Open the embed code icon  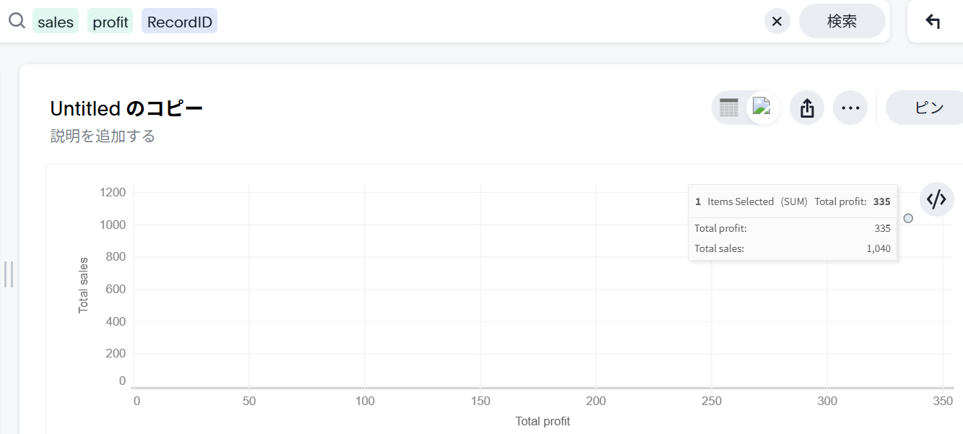(936, 199)
